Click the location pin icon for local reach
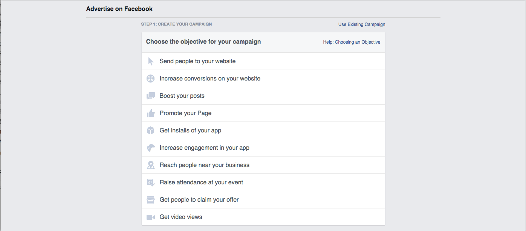Image resolution: width=526 pixels, height=231 pixels. pos(151,165)
